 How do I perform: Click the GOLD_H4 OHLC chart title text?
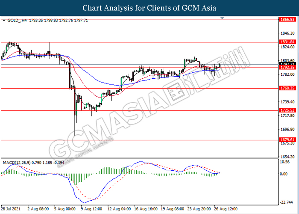click(x=47, y=20)
